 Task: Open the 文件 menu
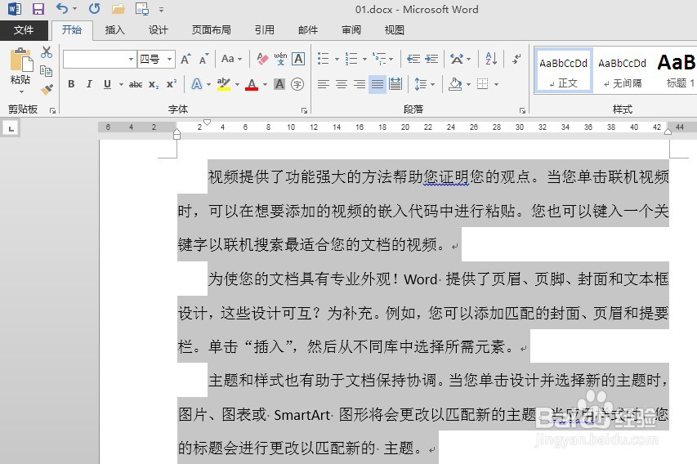pos(24,29)
